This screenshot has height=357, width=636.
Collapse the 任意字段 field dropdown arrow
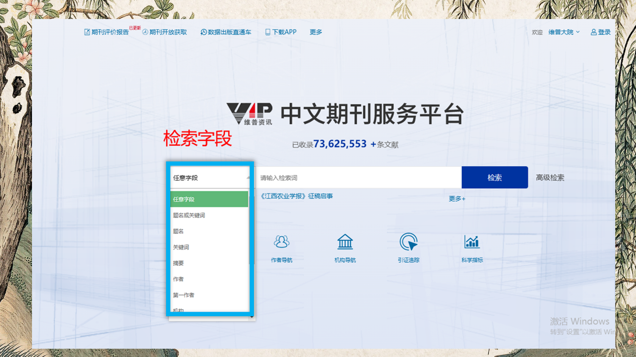point(248,178)
